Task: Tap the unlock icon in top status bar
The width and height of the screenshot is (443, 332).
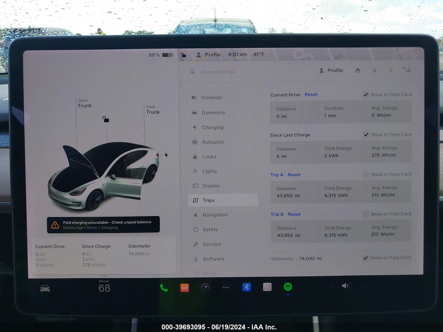Action: [183, 55]
